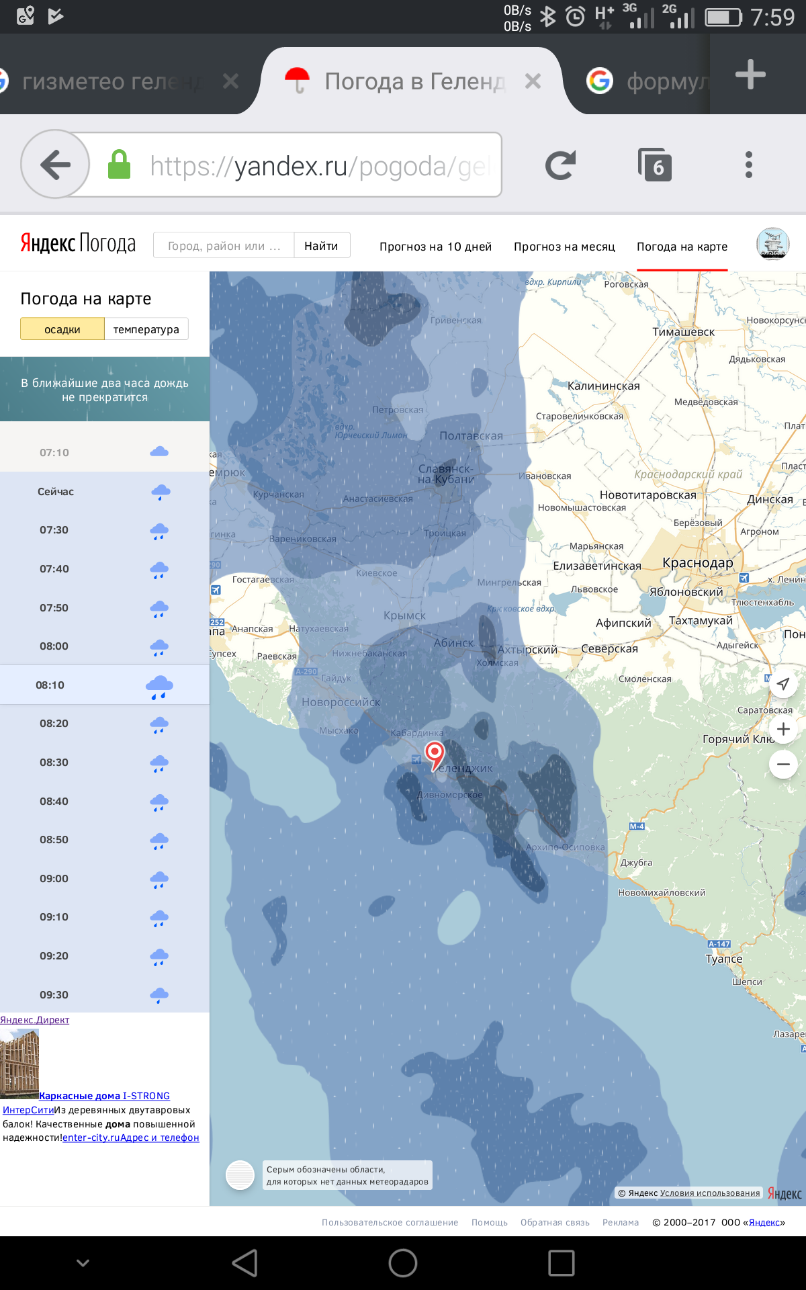Select the 07:40 forecast time

click(105, 569)
